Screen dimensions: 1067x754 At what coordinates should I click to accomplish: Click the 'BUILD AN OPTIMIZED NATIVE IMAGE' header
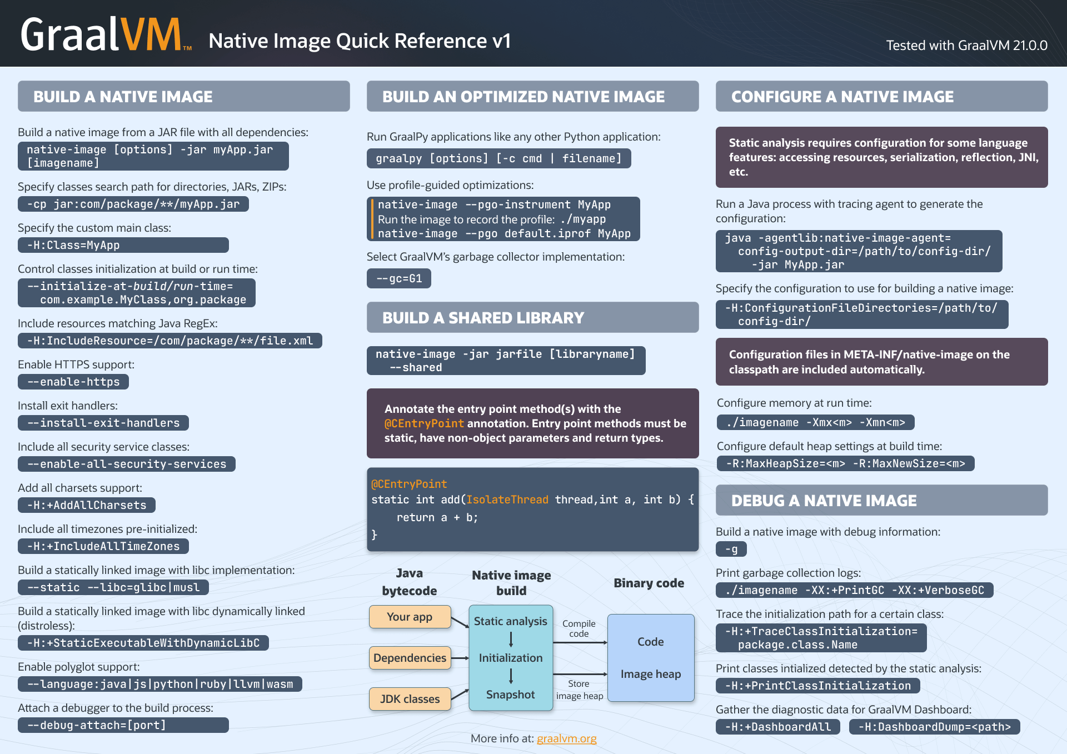click(x=532, y=96)
